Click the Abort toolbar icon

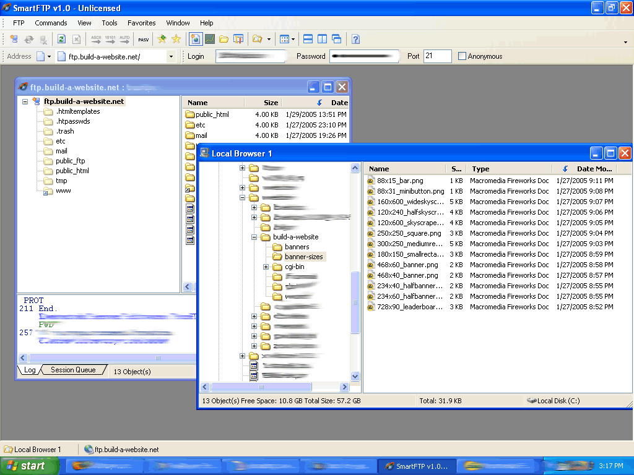coord(76,39)
